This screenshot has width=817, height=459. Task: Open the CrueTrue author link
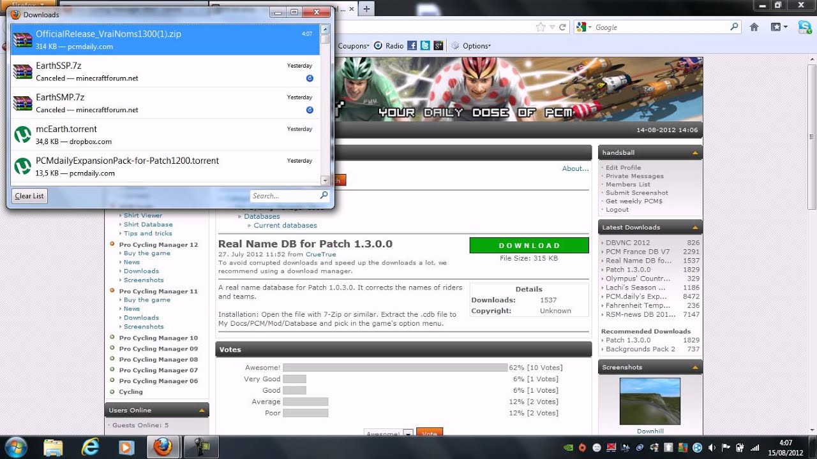[320, 254]
